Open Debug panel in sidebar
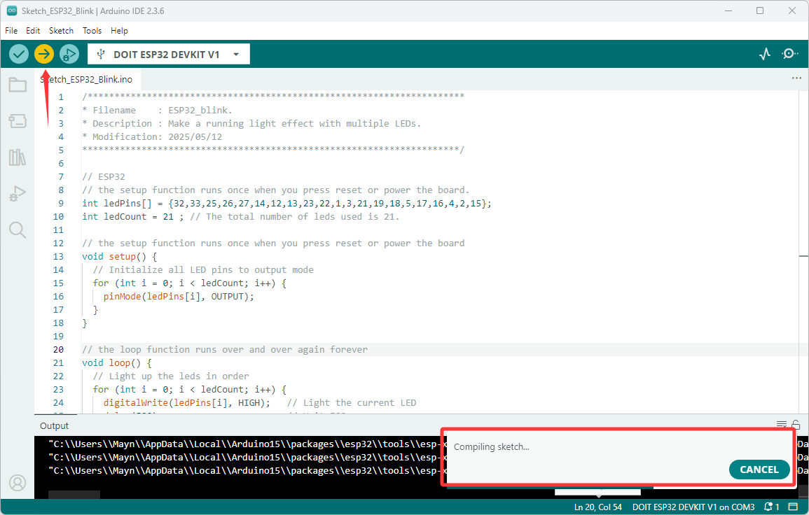The height and width of the screenshot is (515, 809). [x=18, y=193]
